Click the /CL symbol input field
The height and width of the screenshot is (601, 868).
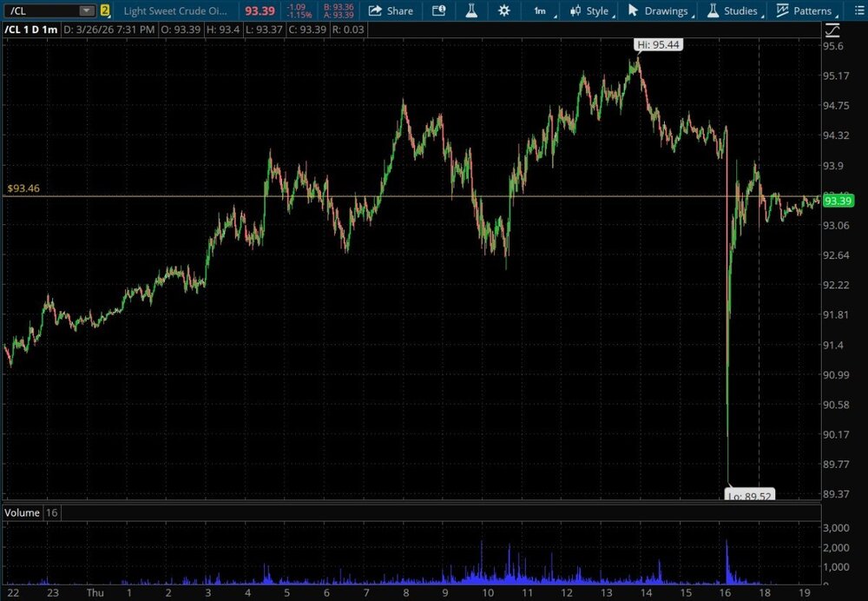click(x=41, y=11)
